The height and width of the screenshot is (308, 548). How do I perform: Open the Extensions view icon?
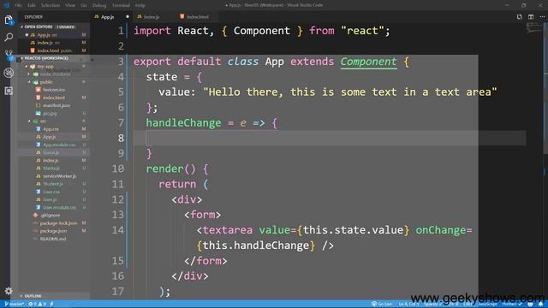click(x=9, y=91)
